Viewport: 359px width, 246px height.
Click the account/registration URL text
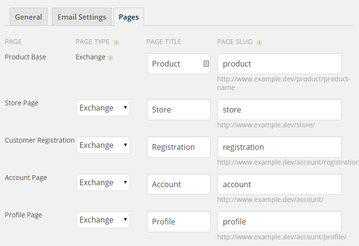click(288, 162)
